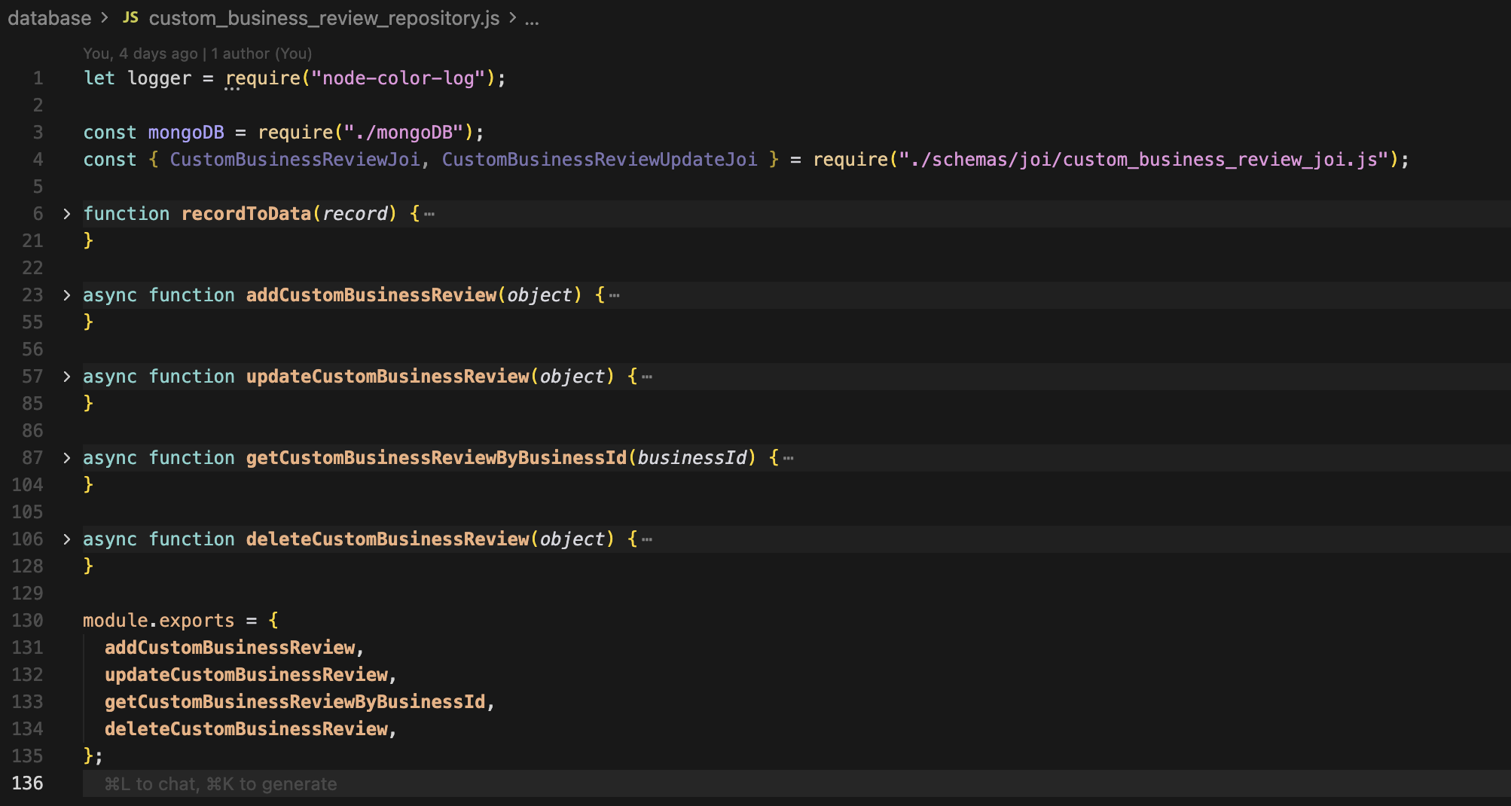Viewport: 1511px width, 806px height.
Task: Click the collapsed-code ellipsis on the deleteCustomBusinessReview line
Action: pyautogui.click(x=647, y=539)
